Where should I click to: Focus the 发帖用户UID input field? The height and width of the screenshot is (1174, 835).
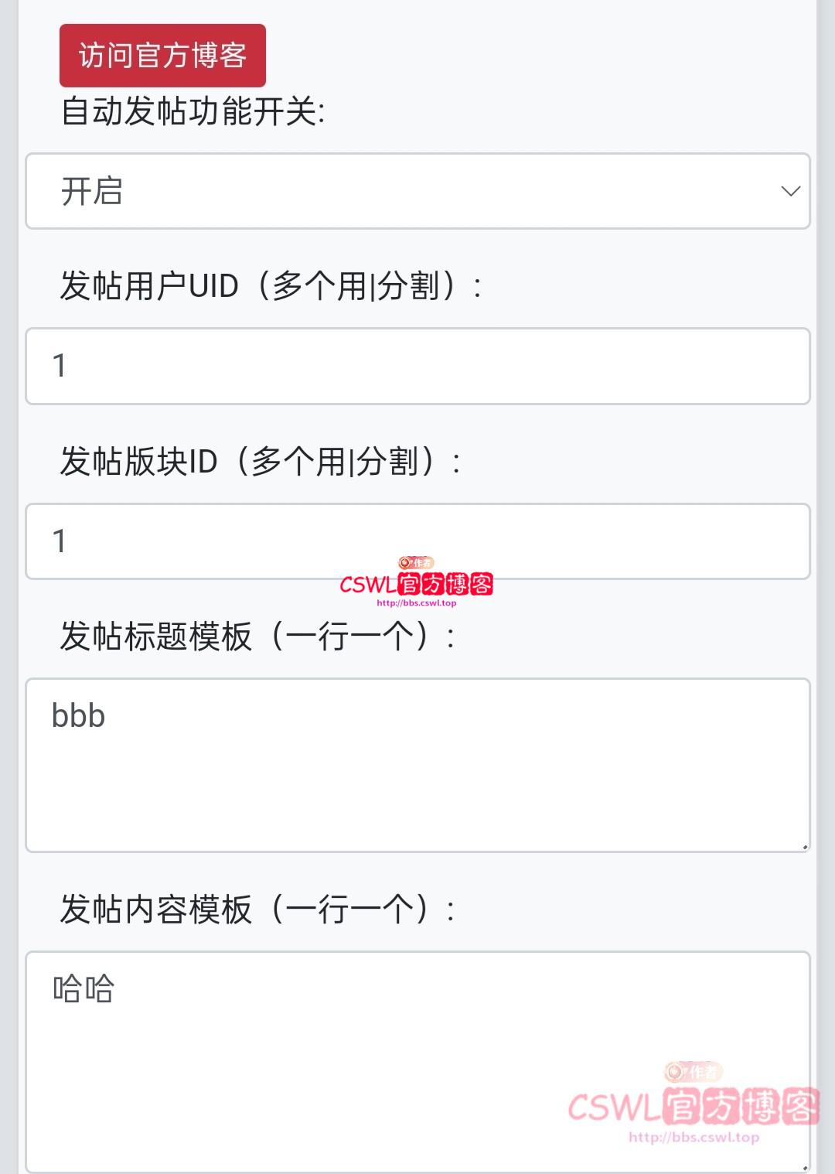(x=417, y=366)
